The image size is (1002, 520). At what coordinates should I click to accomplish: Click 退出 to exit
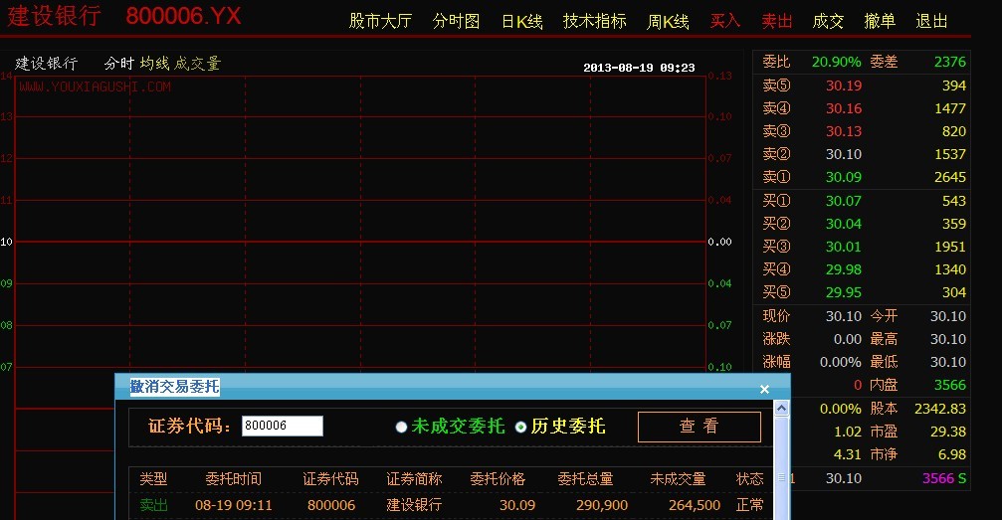931,21
